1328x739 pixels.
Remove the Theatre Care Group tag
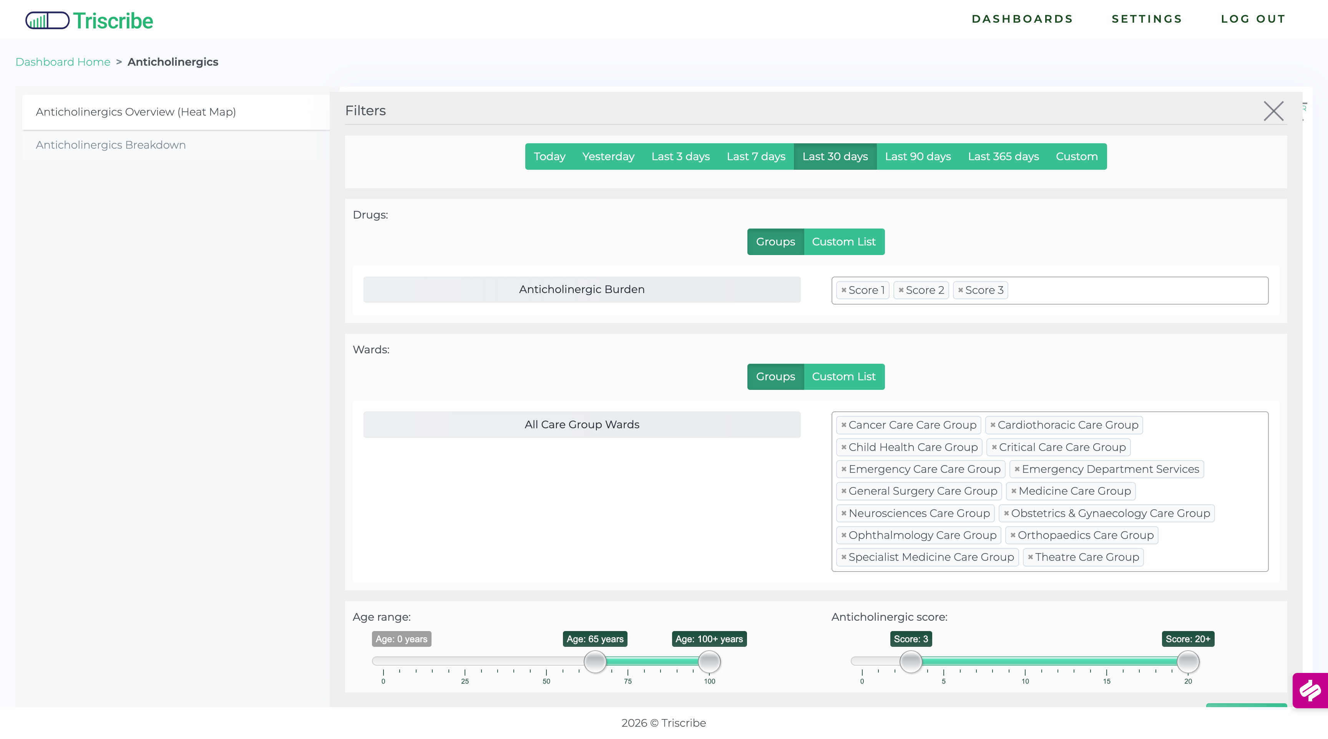1030,557
